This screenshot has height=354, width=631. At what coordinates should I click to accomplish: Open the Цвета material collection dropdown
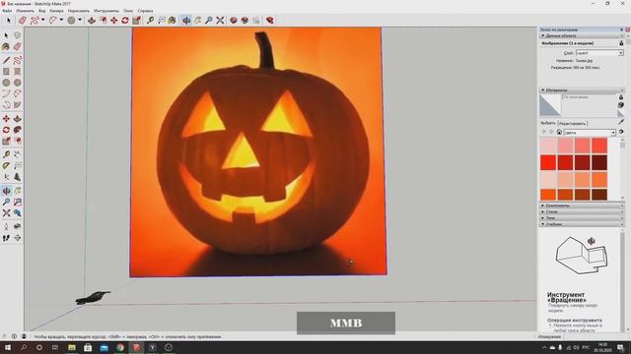tap(590, 132)
